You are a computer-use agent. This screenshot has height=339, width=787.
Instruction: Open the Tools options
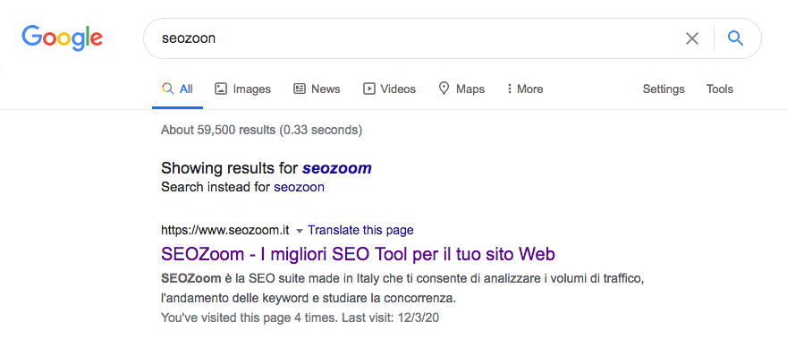tap(720, 89)
